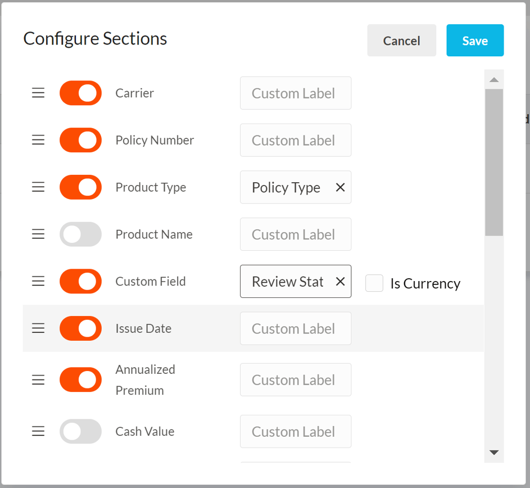Click the drag handle next to Policy Number
The width and height of the screenshot is (530, 488).
[38, 140]
